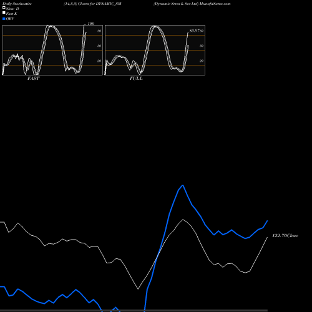Click the blue OBV line peak
Image resolution: width=312 pixels, height=312 pixels.
[183, 185]
